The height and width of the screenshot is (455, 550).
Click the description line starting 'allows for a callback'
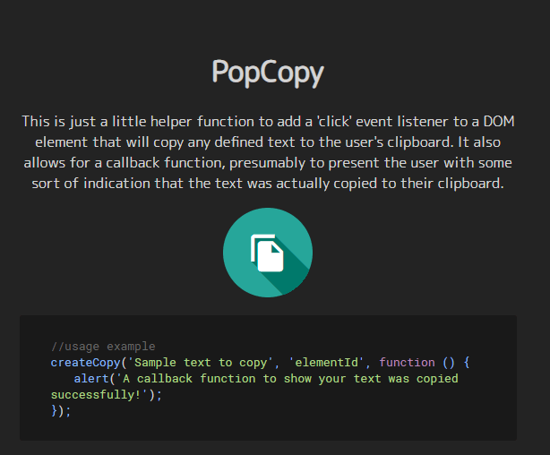coord(268,163)
